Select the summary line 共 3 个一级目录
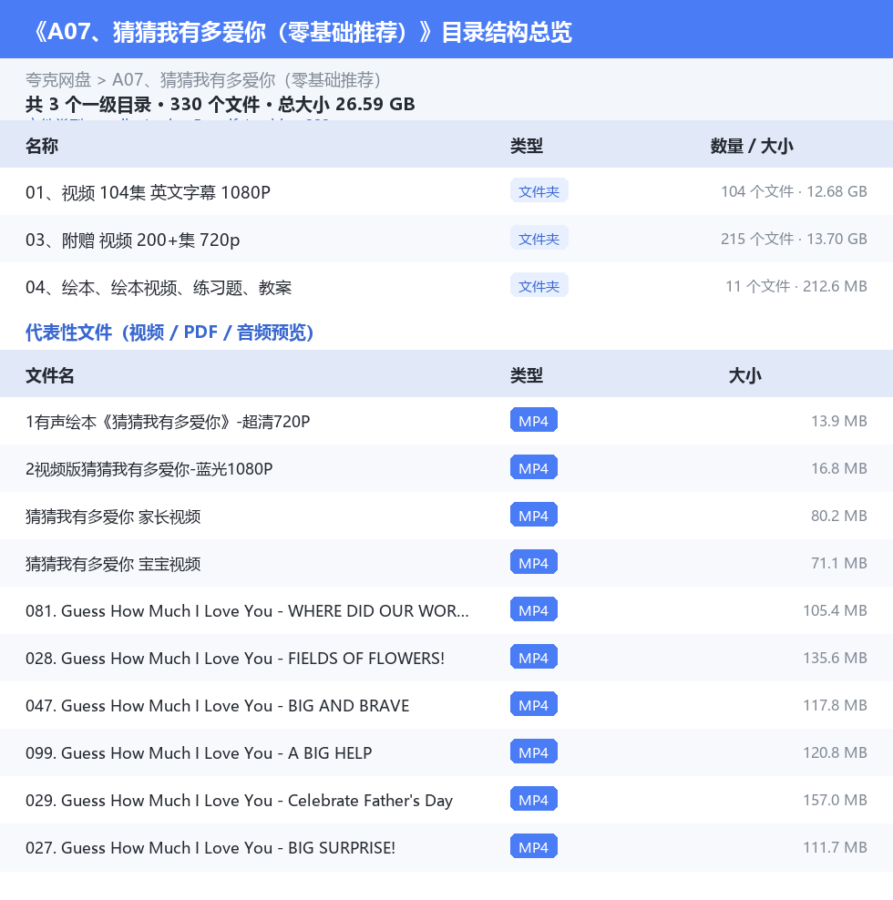The image size is (893, 900). [88, 105]
